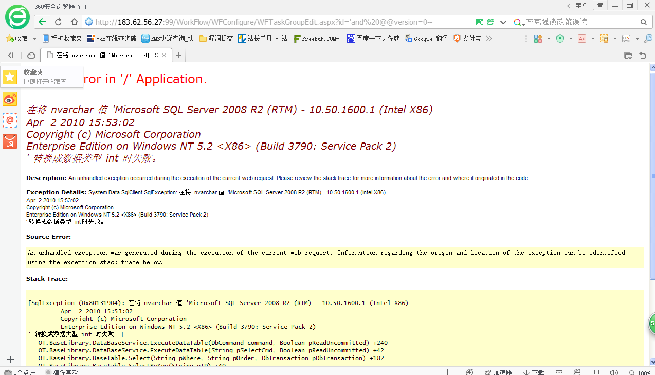Click the 360 browser logo avatar
Image resolution: width=655 pixels, height=375 pixels.
click(17, 17)
